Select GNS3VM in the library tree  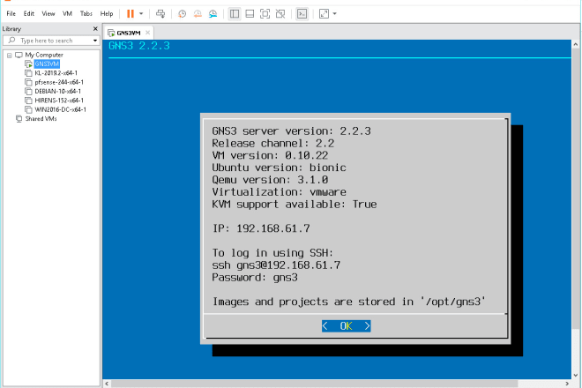pyautogui.click(x=47, y=63)
